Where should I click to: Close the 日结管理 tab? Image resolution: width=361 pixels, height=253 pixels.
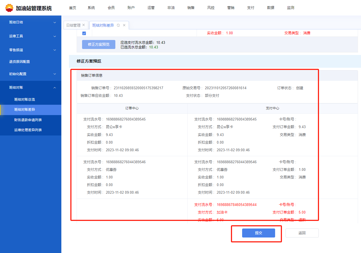84,25
